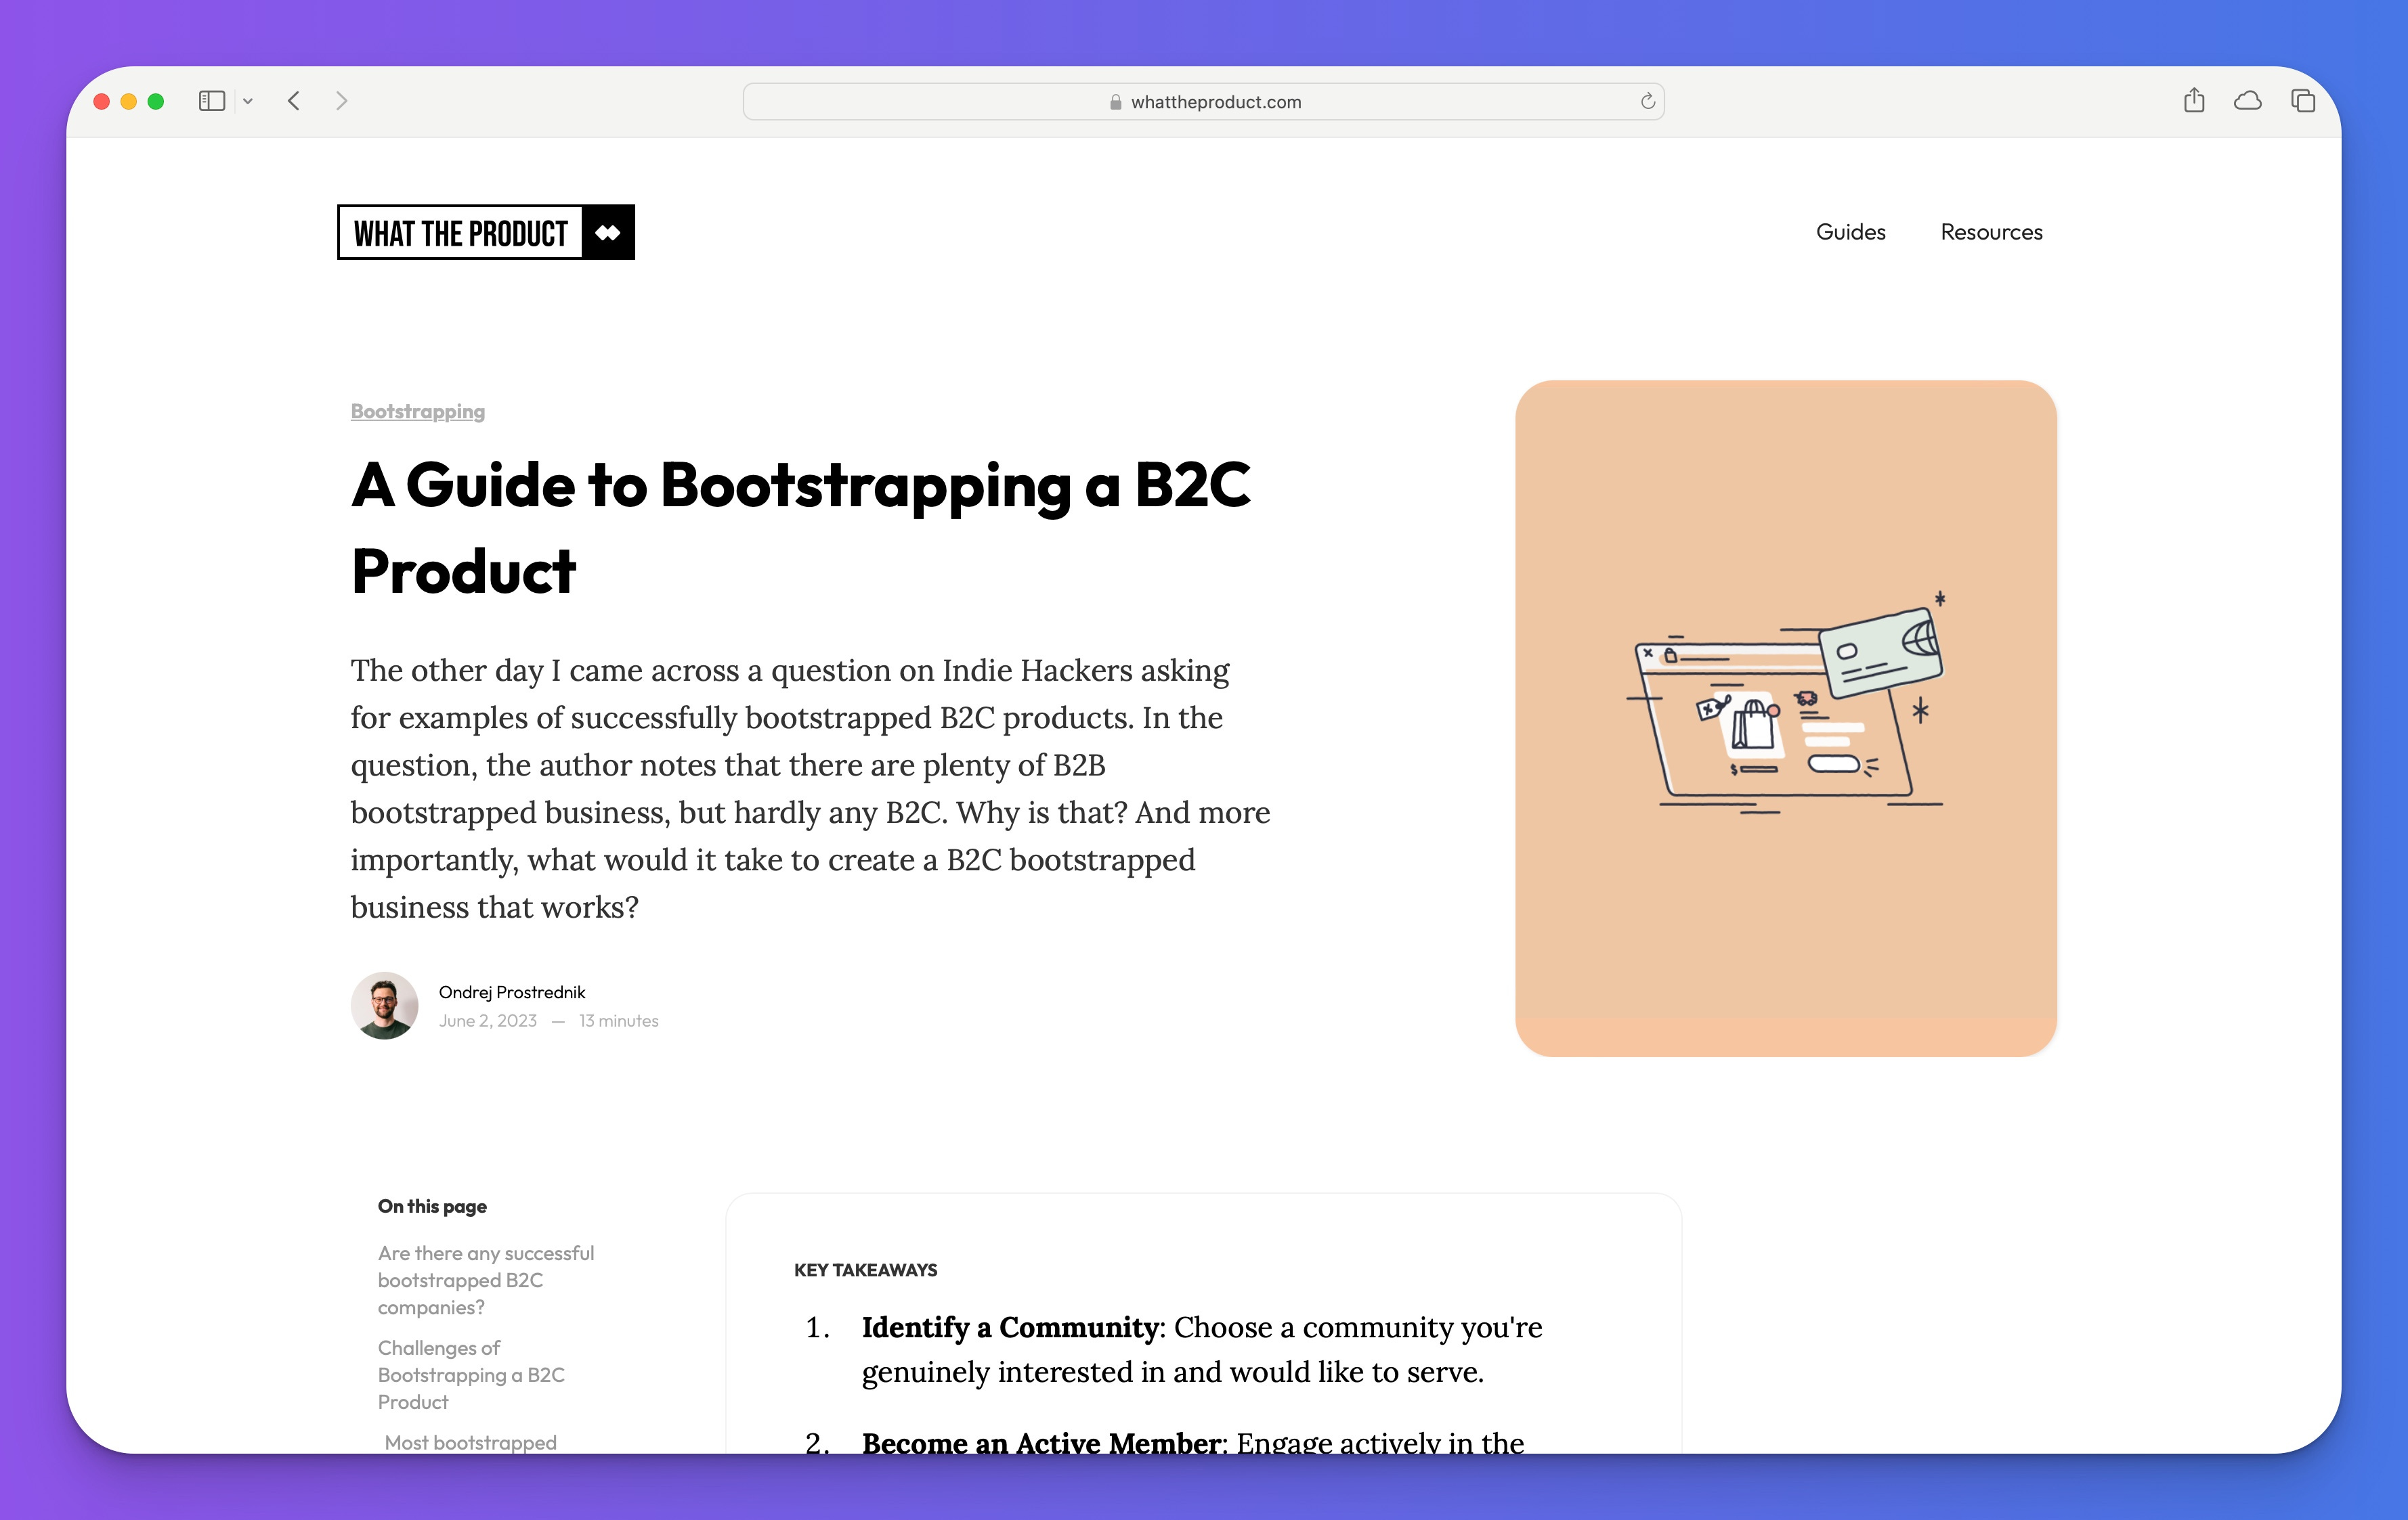Go back with the browser back arrow
Image resolution: width=2408 pixels, height=1520 pixels.
[294, 101]
